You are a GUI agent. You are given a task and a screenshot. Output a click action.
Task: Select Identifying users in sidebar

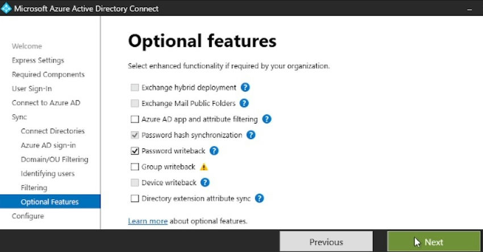47,174
